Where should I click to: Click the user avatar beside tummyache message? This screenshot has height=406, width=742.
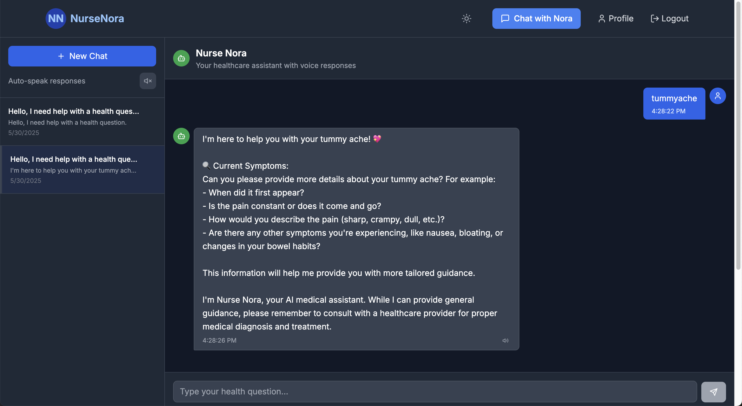(x=718, y=96)
